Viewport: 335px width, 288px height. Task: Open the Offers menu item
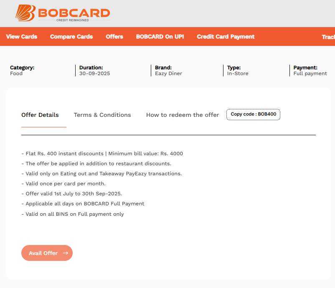coord(114,37)
